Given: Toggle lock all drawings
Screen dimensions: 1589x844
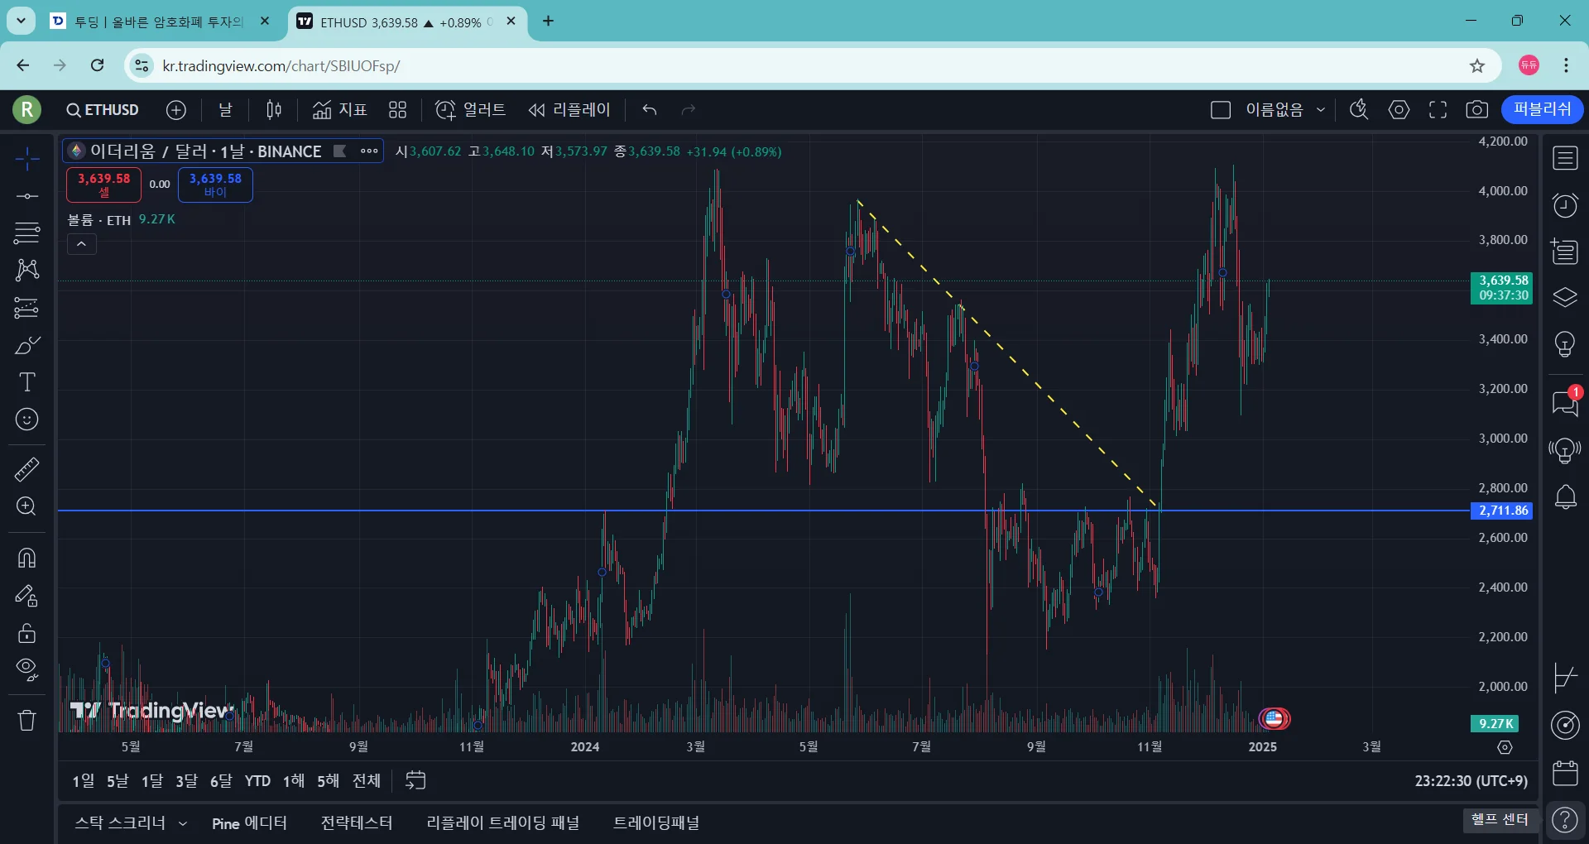Looking at the screenshot, I should [26, 633].
